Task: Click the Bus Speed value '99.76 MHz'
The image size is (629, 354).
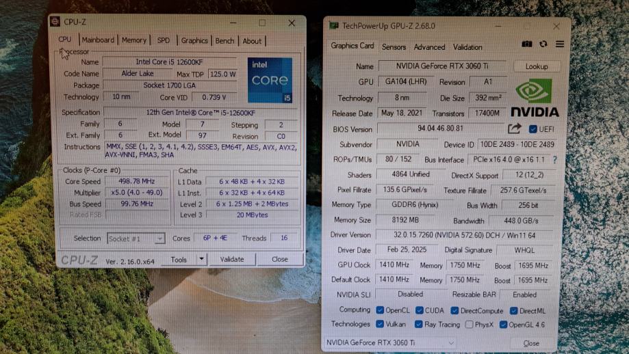Action: pos(136,204)
